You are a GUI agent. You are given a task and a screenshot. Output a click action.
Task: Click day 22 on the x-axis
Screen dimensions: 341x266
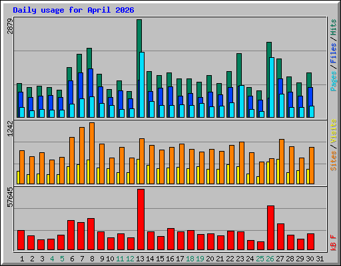(x=230, y=259)
